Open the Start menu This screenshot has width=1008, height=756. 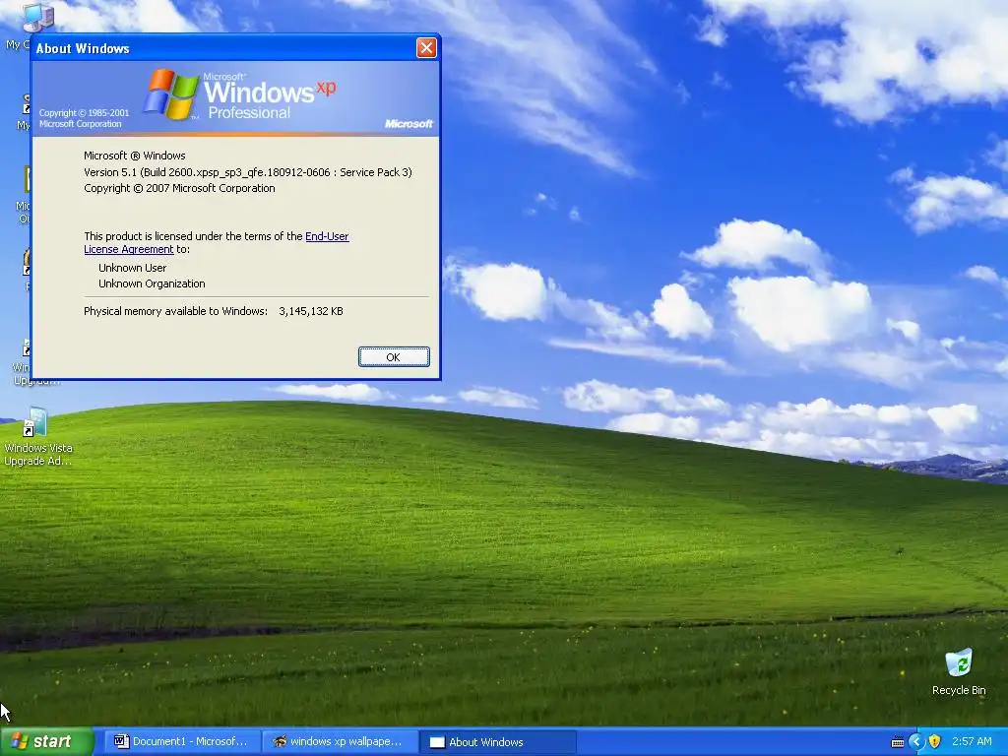47,741
